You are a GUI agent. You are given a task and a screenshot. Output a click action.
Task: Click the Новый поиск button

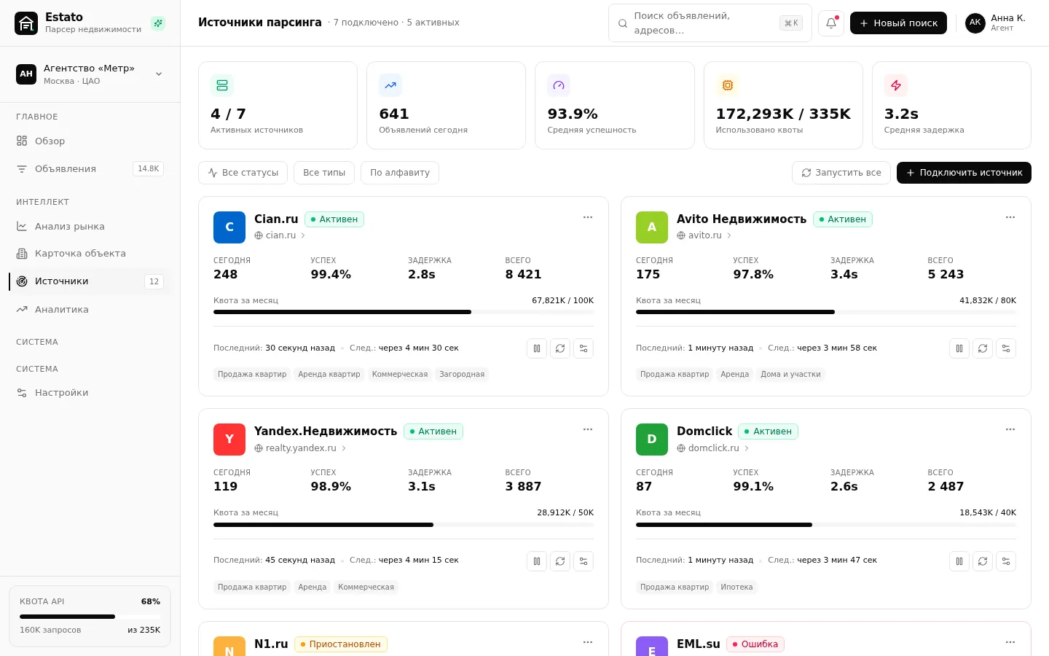(898, 23)
